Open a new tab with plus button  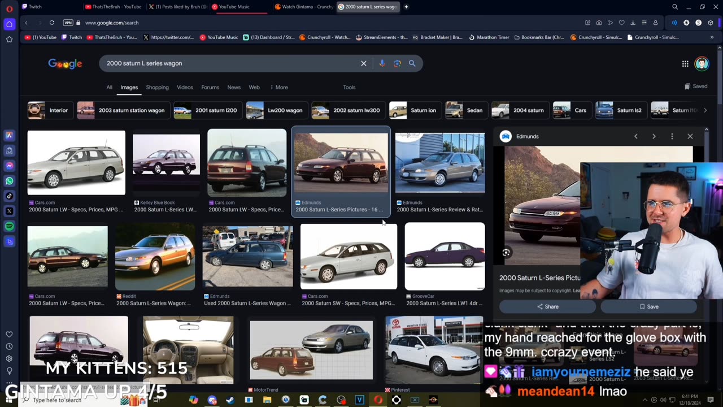pos(406,7)
